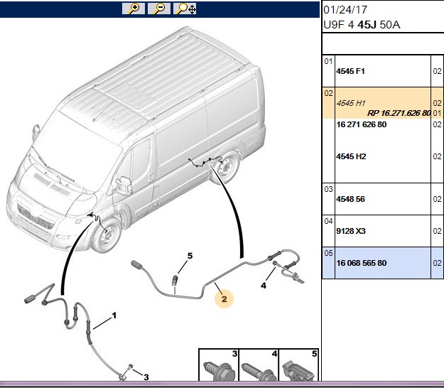444x388 pixels.
Task: Click the date 01/24/17 in header
Action: coord(345,10)
